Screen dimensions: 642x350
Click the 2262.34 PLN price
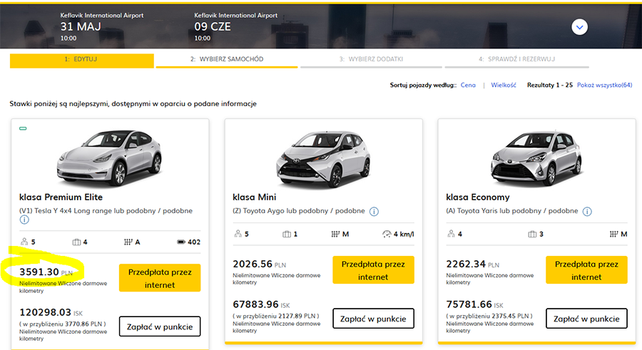(x=472, y=264)
